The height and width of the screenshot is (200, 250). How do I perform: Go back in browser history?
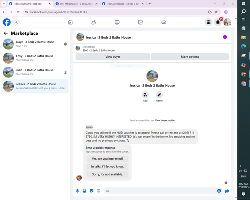click(4, 12)
